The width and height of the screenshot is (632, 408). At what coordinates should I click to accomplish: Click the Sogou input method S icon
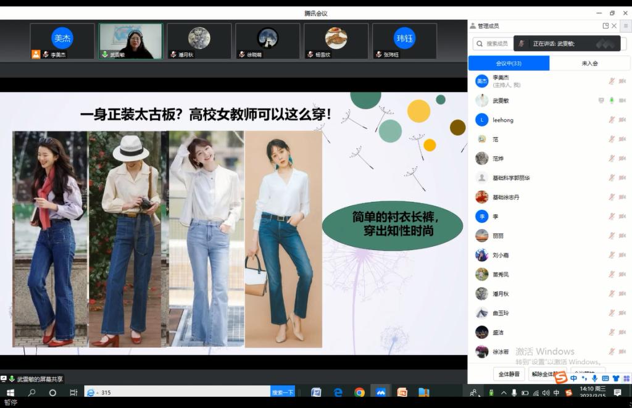coord(560,378)
